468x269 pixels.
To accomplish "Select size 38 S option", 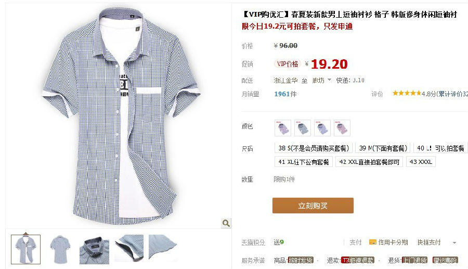I will tap(314, 148).
